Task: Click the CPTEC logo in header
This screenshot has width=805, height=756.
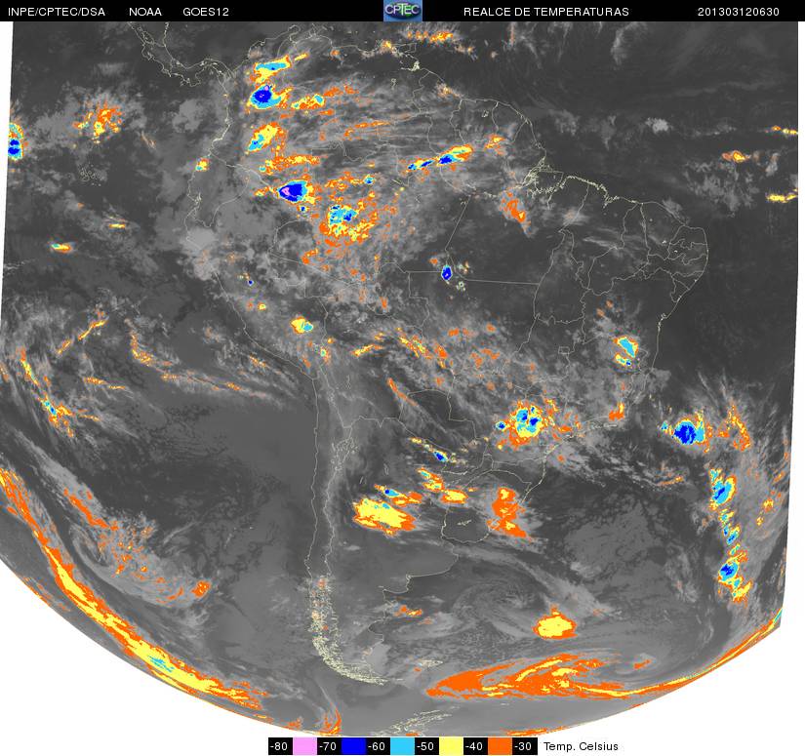Action: coord(403,11)
